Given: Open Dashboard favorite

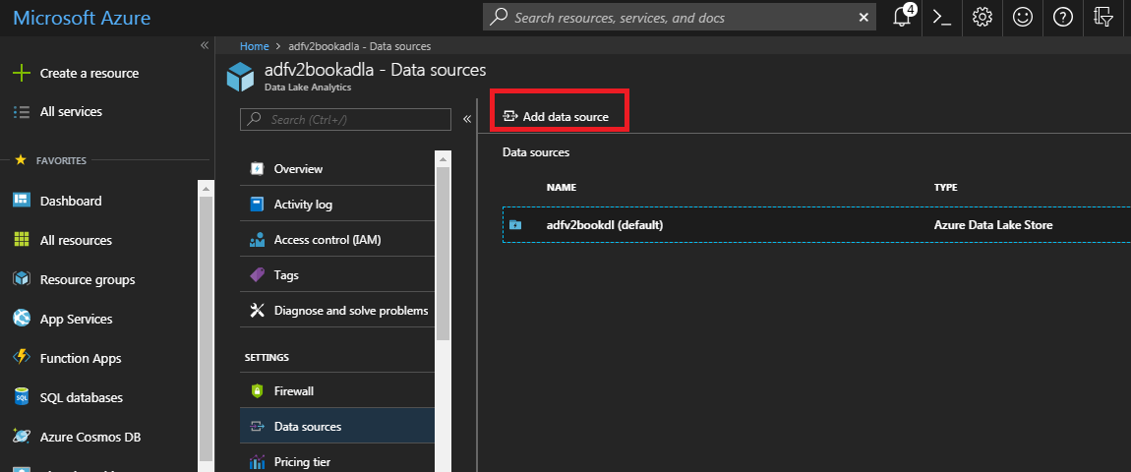Looking at the screenshot, I should [x=71, y=201].
